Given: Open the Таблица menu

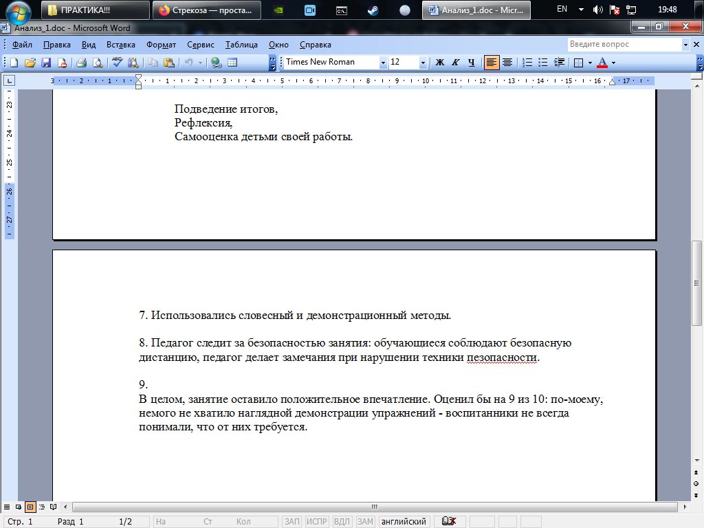Looking at the screenshot, I should click(x=241, y=45).
